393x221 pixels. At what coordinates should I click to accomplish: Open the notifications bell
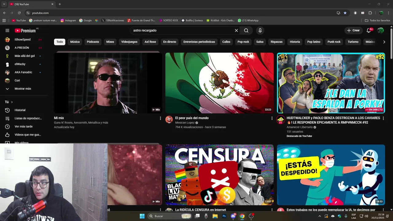[369, 30]
